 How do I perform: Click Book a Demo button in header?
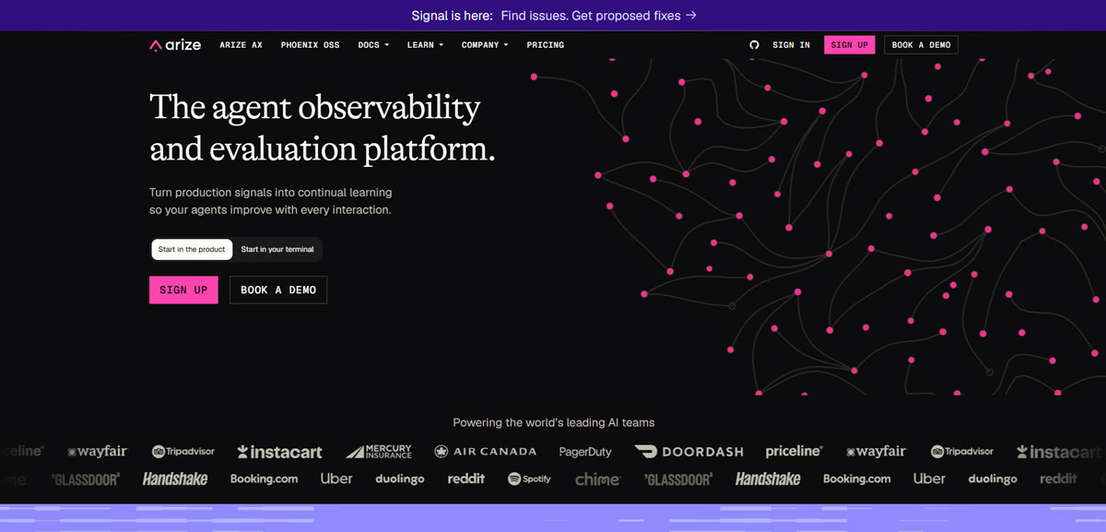point(921,44)
